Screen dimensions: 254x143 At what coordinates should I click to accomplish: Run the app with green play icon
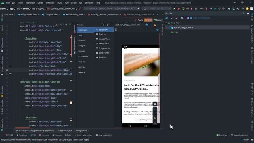174,8
